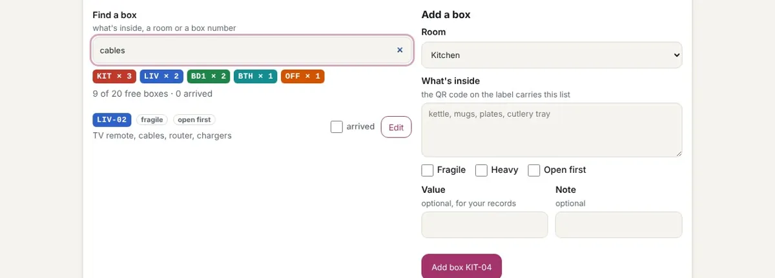Filter by the OFF × 1 room chip
Image resolution: width=775 pixels, height=278 pixels.
(x=302, y=76)
